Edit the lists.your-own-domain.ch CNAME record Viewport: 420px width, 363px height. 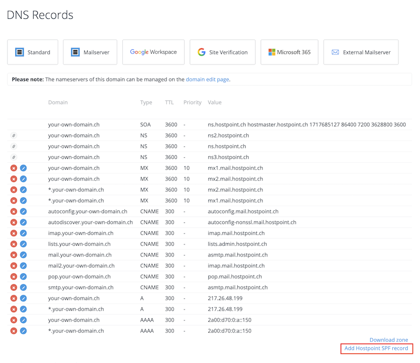24,244
